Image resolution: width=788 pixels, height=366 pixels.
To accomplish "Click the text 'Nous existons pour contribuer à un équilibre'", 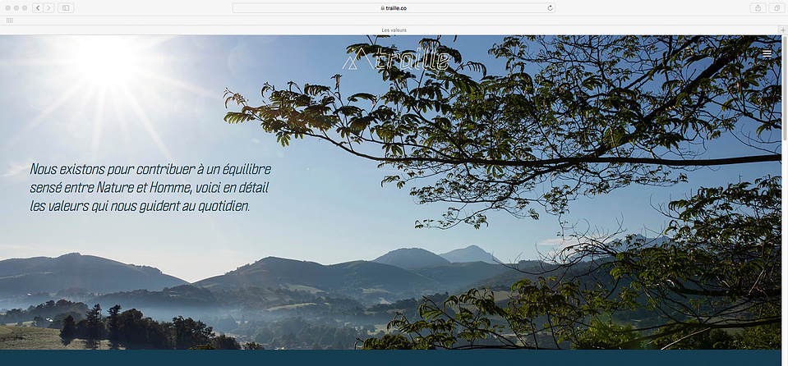I will (150, 169).
